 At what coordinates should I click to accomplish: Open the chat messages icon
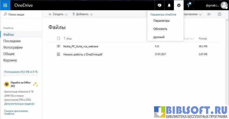pyautogui.click(x=159, y=5)
